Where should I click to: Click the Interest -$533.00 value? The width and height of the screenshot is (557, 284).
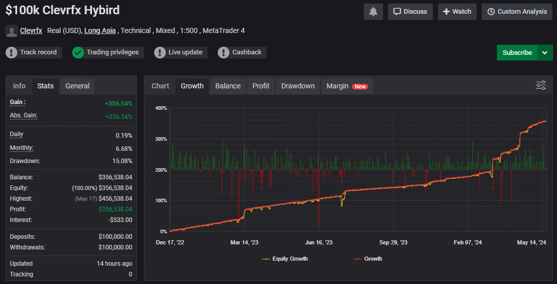point(120,220)
